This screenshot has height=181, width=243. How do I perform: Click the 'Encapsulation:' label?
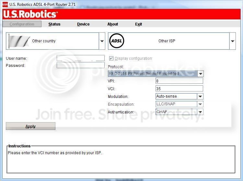coord(121,104)
